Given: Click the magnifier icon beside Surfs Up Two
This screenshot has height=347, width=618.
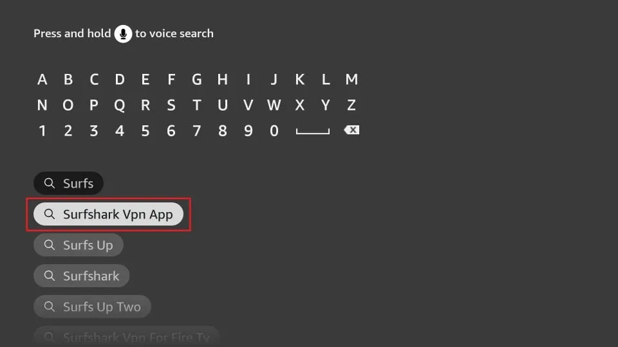Looking at the screenshot, I should [50, 307].
